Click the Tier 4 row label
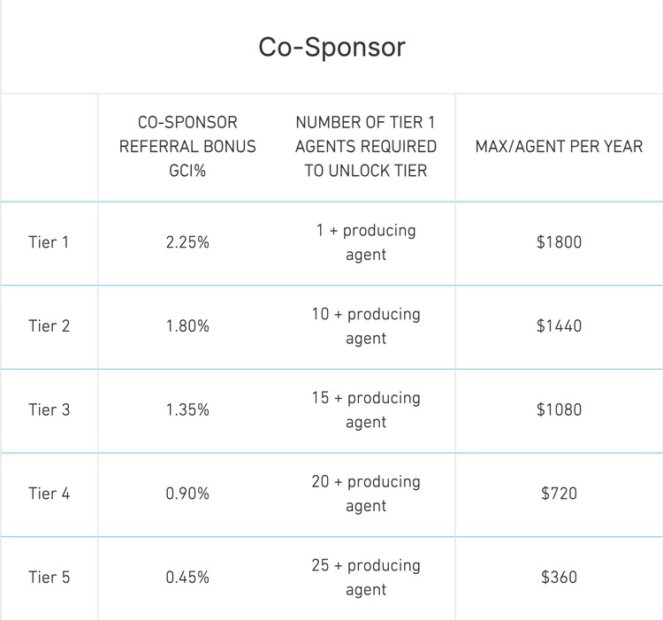This screenshot has height=620, width=663. 49,494
